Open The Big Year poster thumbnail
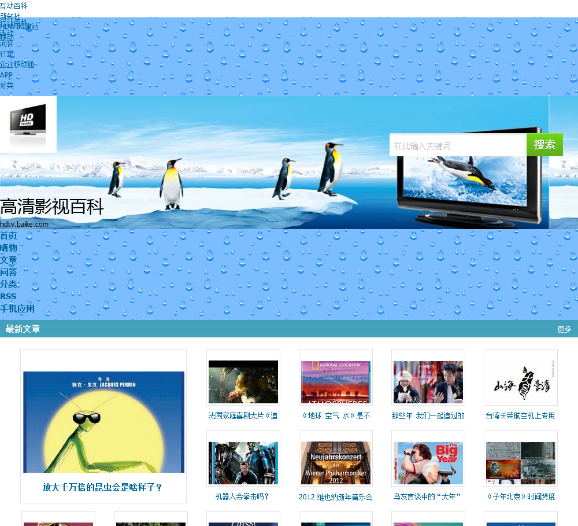Image resolution: width=578 pixels, height=526 pixels. click(x=428, y=463)
